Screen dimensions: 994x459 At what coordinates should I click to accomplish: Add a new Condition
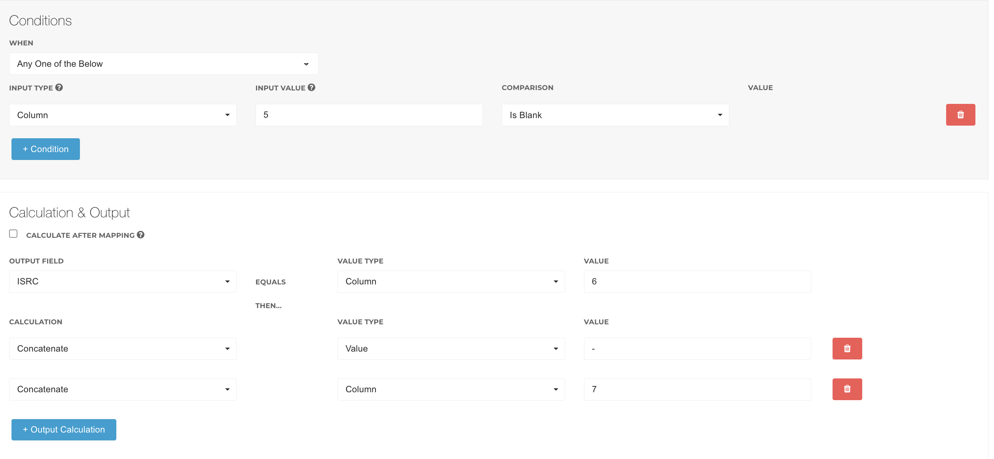point(46,149)
